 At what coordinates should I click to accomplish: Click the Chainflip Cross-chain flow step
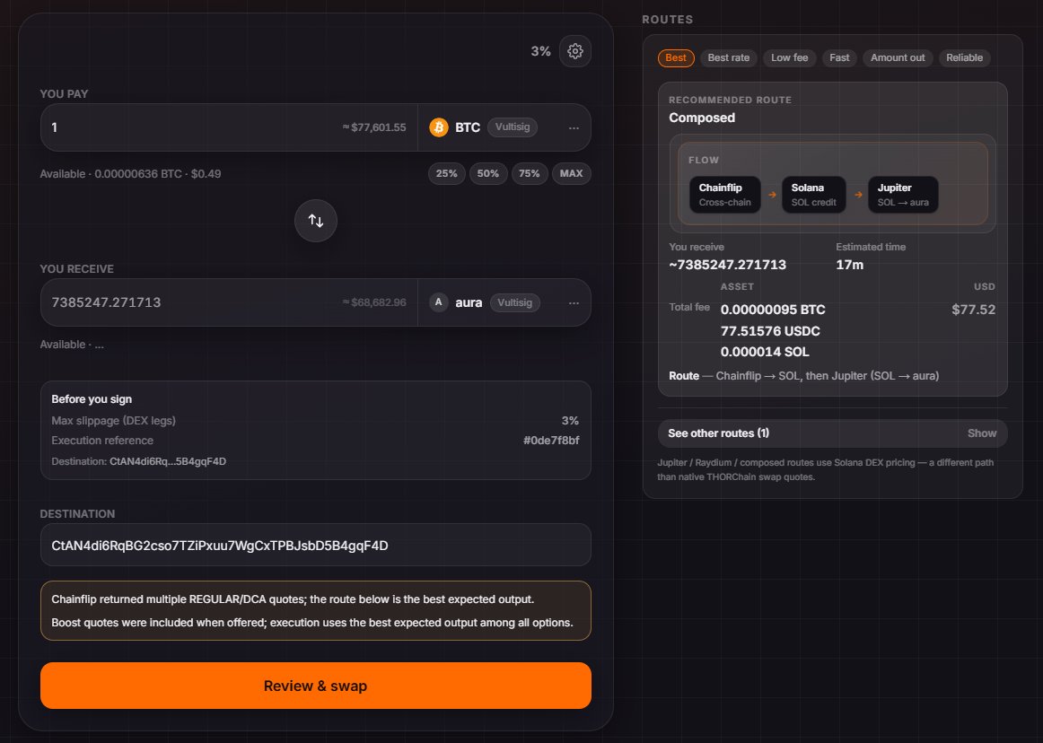(x=725, y=195)
